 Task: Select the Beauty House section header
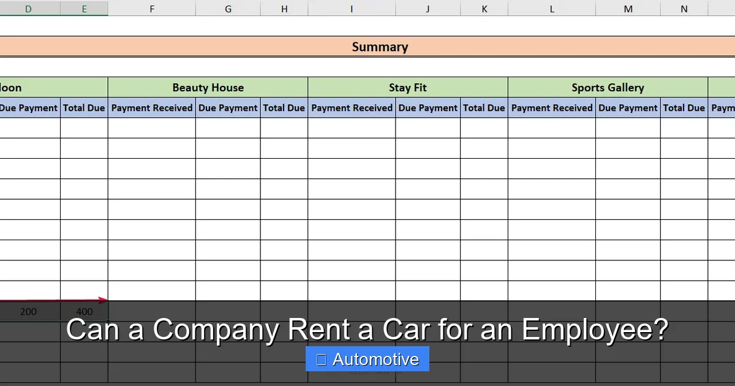pos(208,87)
